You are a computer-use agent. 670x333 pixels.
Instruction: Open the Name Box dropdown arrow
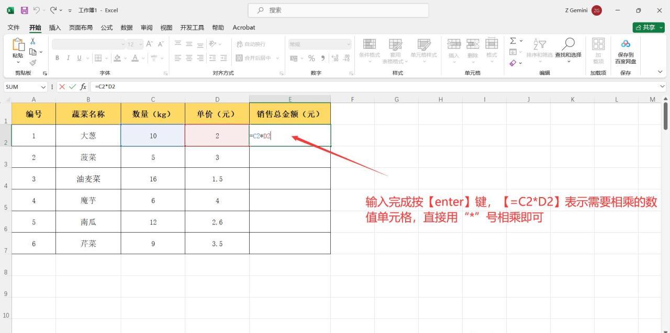point(43,86)
